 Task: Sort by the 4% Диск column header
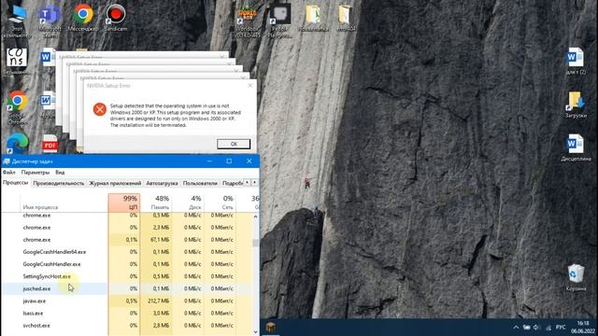(x=188, y=203)
